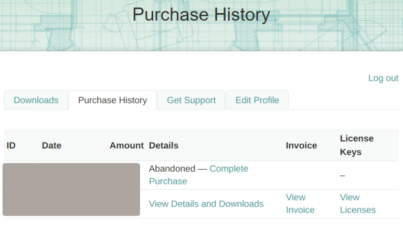Image resolution: width=403 pixels, height=230 pixels.
Task: Open the Get Support tab
Action: coord(191,100)
